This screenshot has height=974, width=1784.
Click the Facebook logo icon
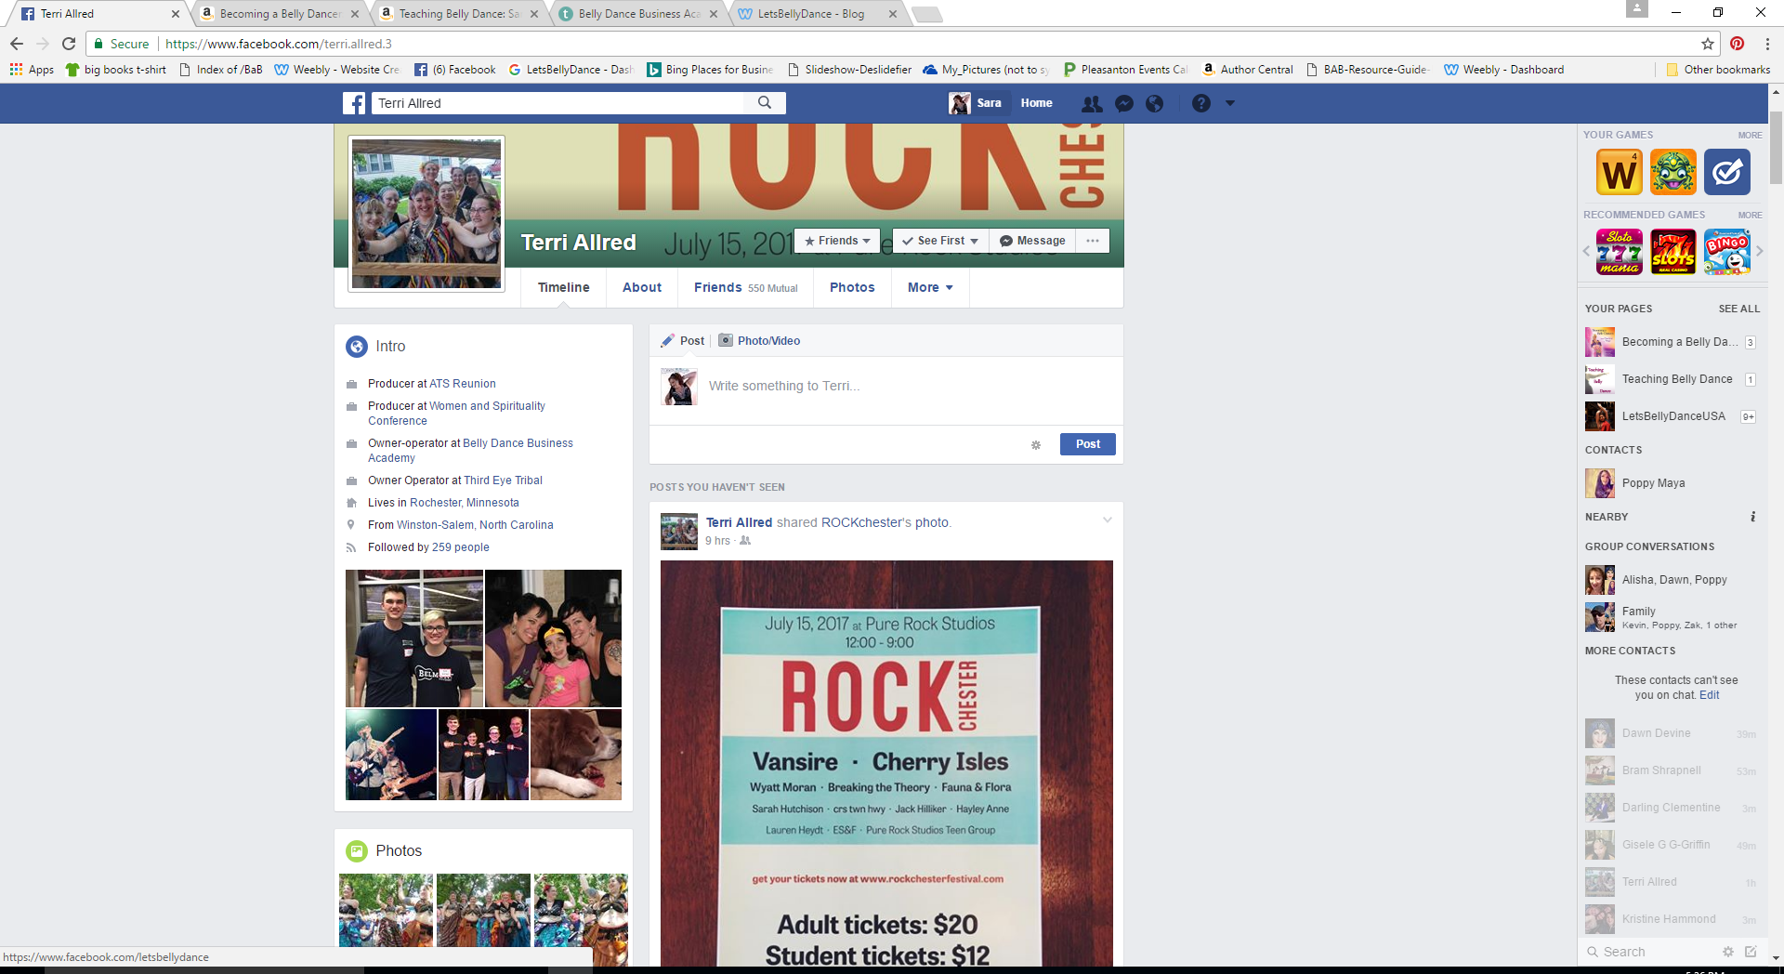click(x=354, y=103)
